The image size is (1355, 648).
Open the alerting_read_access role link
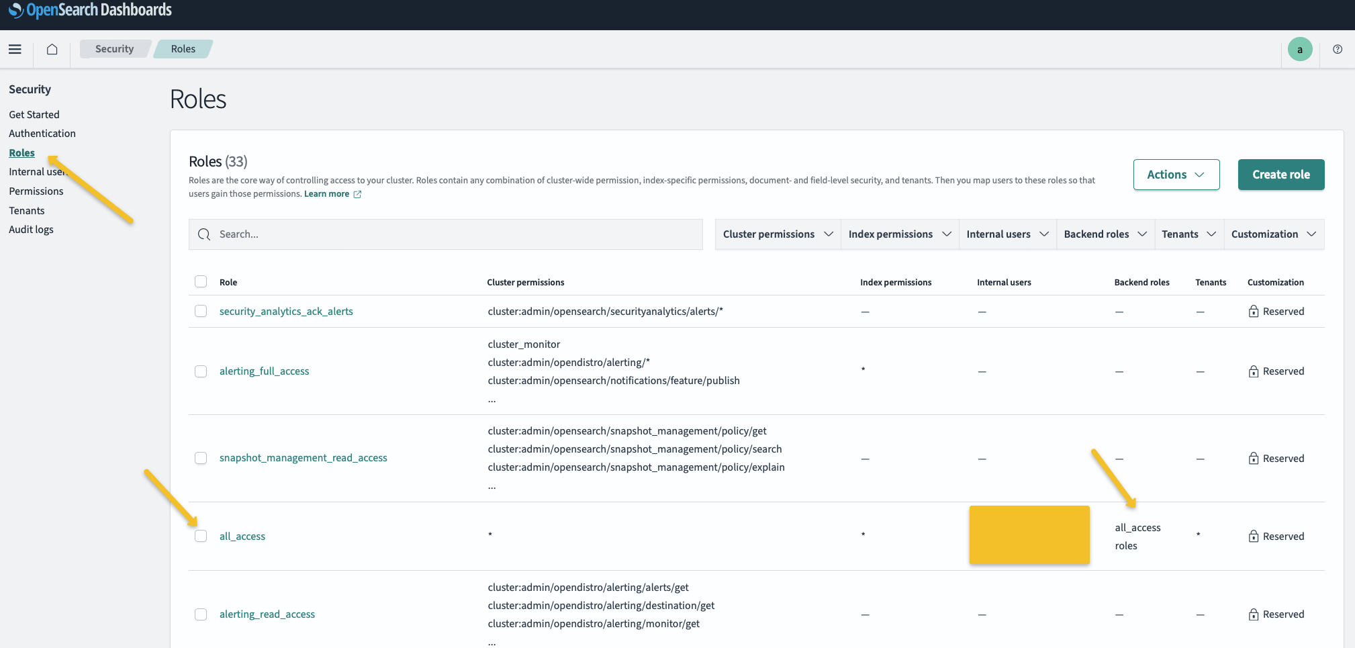(x=267, y=614)
